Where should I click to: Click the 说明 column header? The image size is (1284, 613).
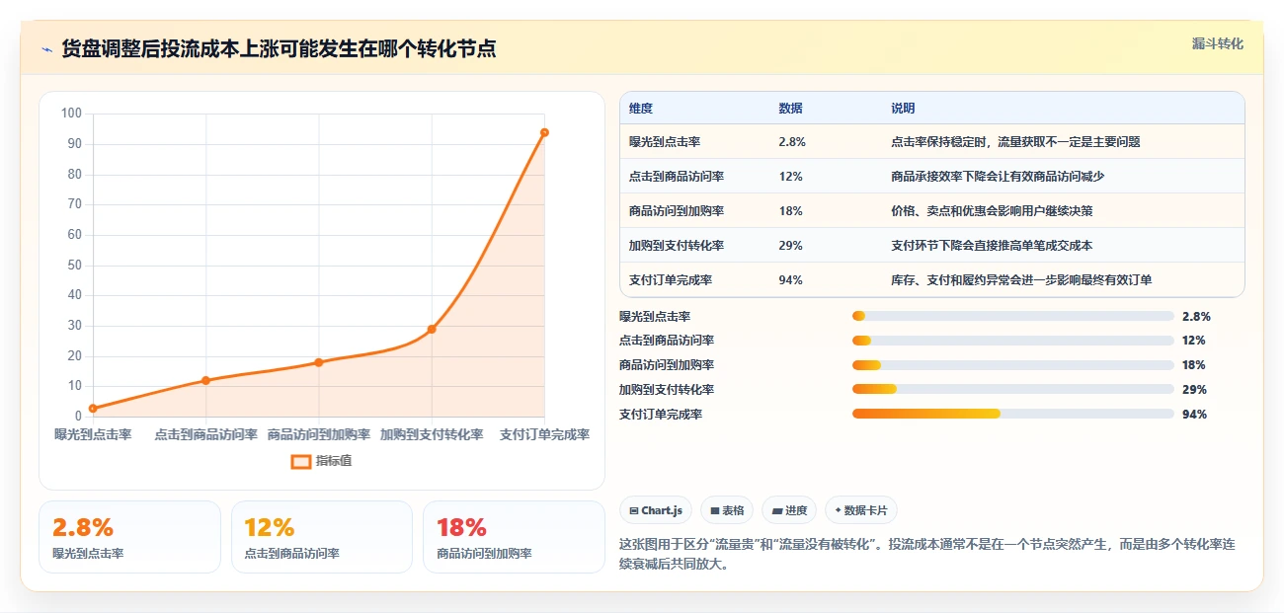point(903,108)
